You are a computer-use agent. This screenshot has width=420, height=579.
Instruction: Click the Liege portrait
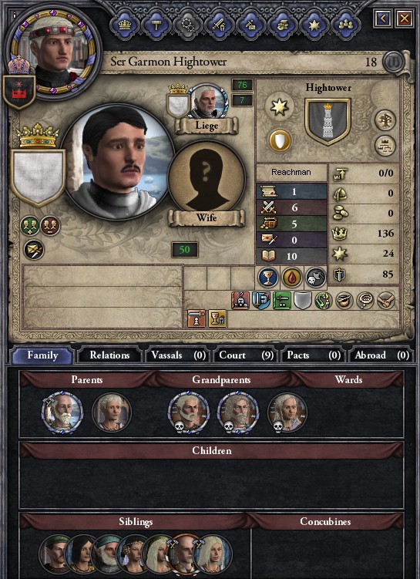point(207,101)
